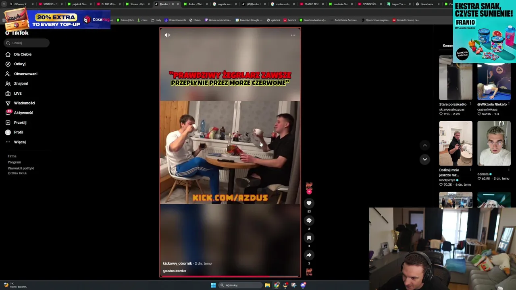Open the weather widget in the taskbar corner
The image size is (516, 290).
pyautogui.click(x=15, y=285)
